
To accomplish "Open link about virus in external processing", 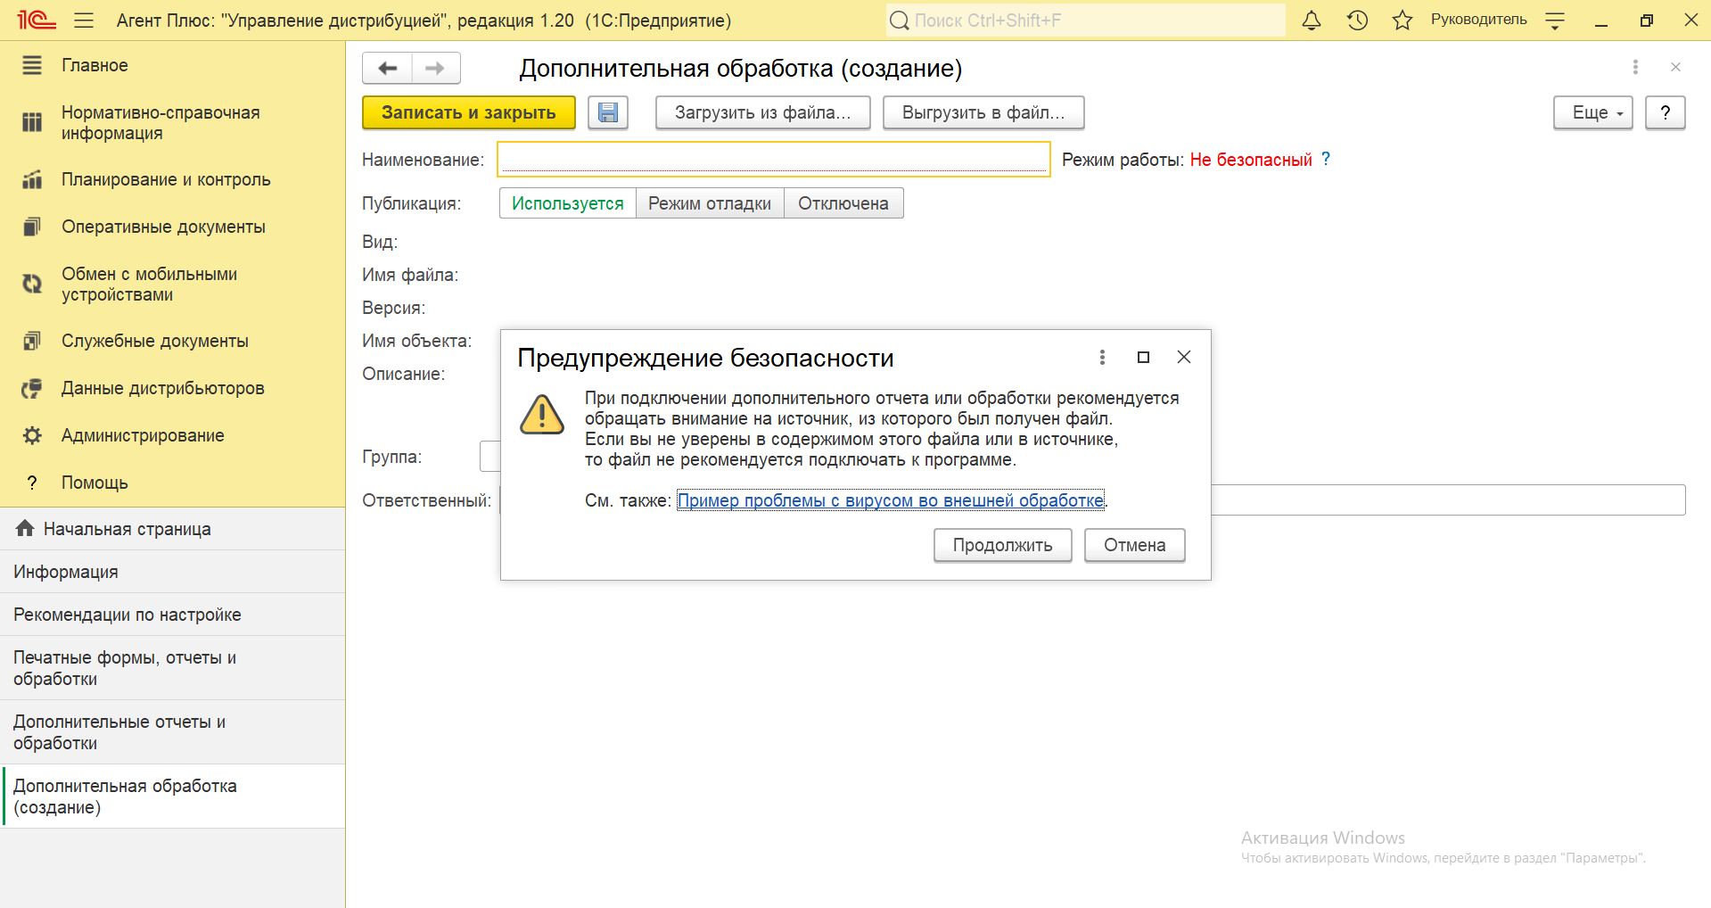I will pos(890,500).
